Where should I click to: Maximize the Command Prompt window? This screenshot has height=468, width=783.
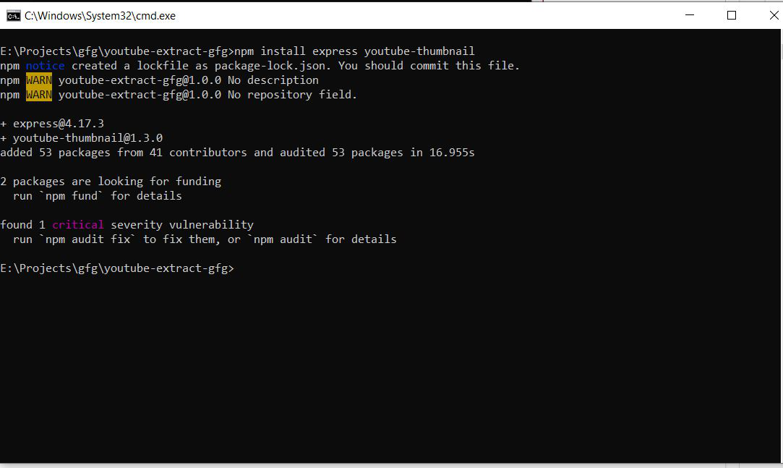[x=732, y=15]
